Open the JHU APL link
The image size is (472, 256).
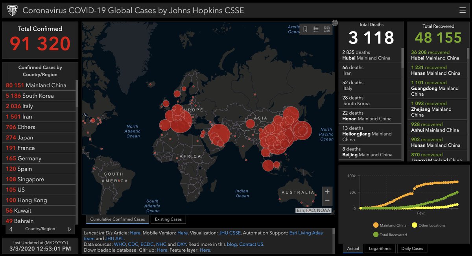(x=115, y=238)
